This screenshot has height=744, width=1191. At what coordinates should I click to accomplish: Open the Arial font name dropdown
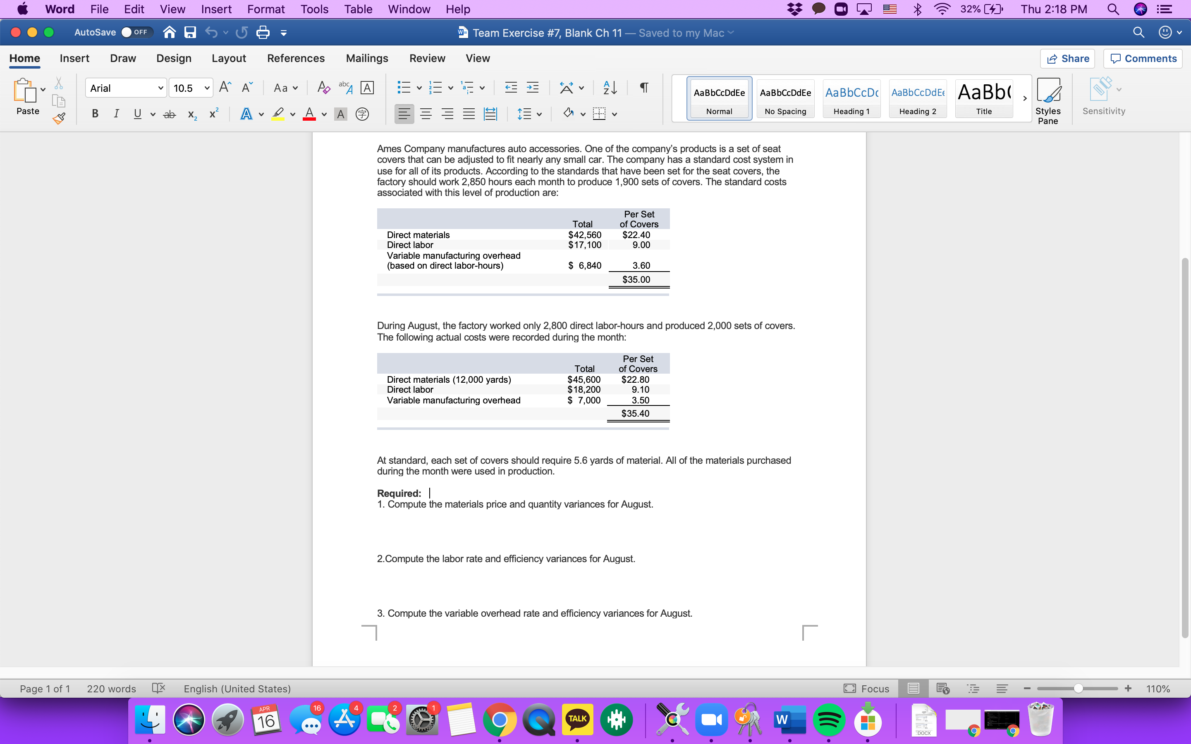pyautogui.click(x=160, y=88)
